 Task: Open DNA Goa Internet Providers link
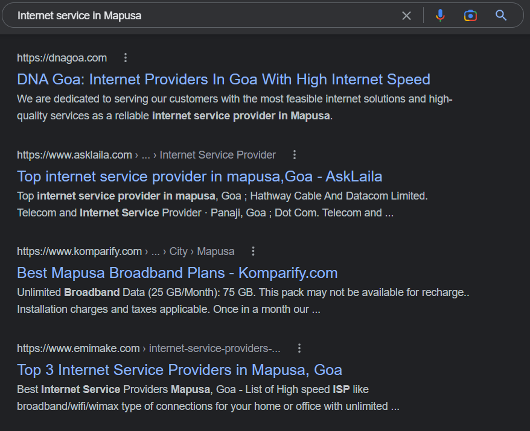pyautogui.click(x=223, y=80)
